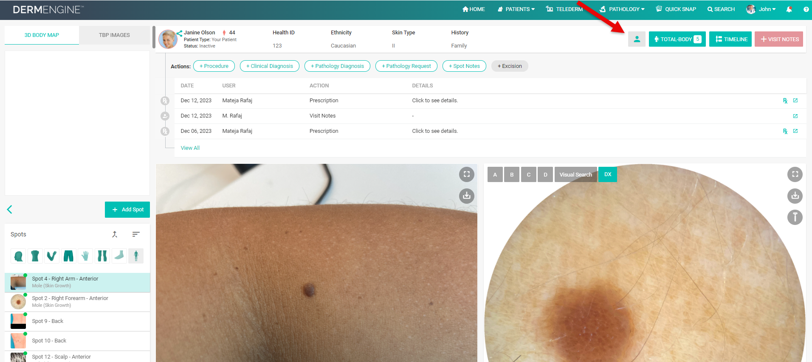Select Spot 12 - Scalp - Anterior
812x362 pixels.
[x=77, y=356]
